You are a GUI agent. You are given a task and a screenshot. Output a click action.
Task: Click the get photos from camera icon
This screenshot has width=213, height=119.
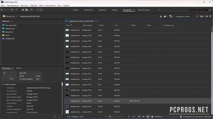23,10
